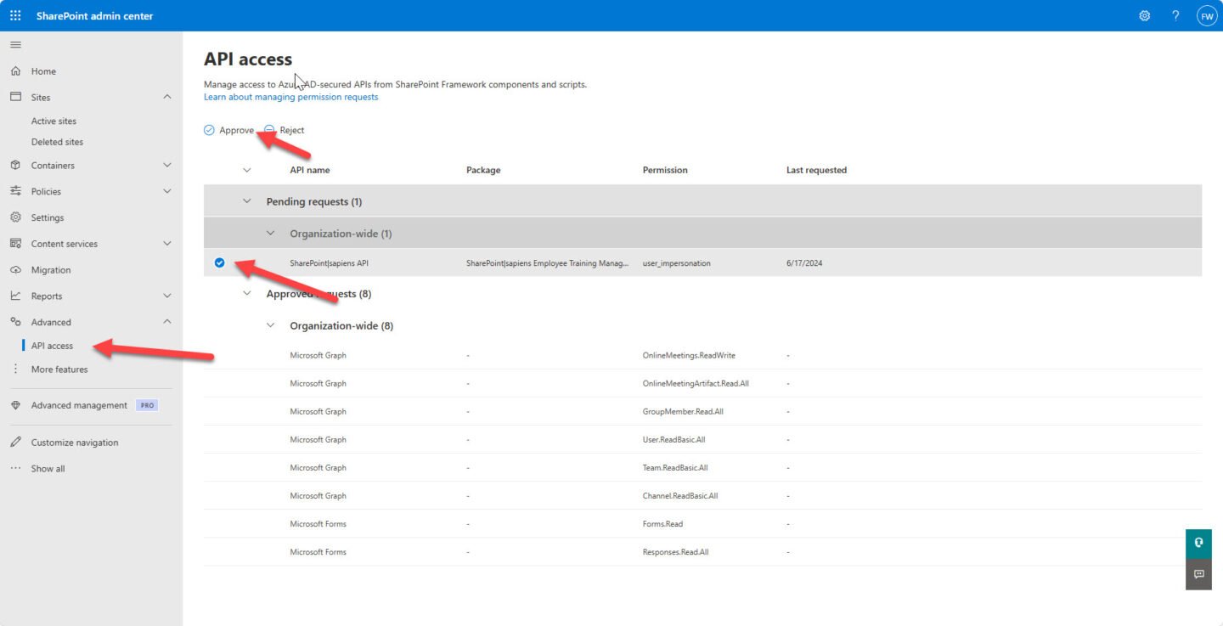Image resolution: width=1223 pixels, height=626 pixels.
Task: Collapse all groups via header chevron
Action: point(247,170)
